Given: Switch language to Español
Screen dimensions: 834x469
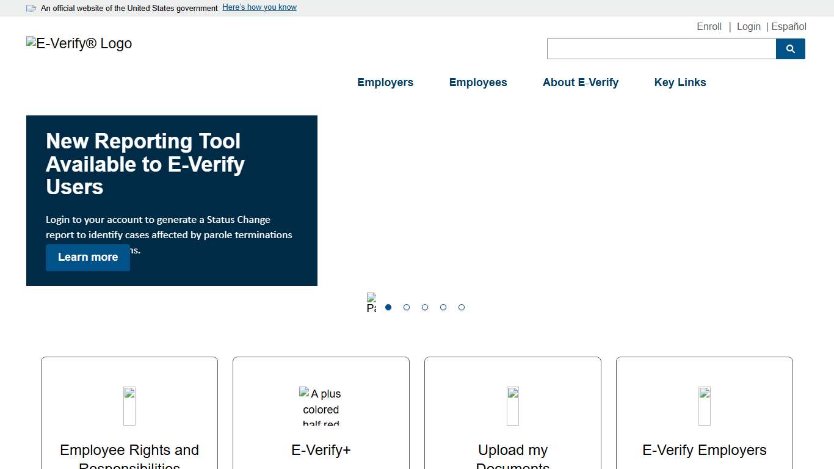Looking at the screenshot, I should click(x=788, y=26).
